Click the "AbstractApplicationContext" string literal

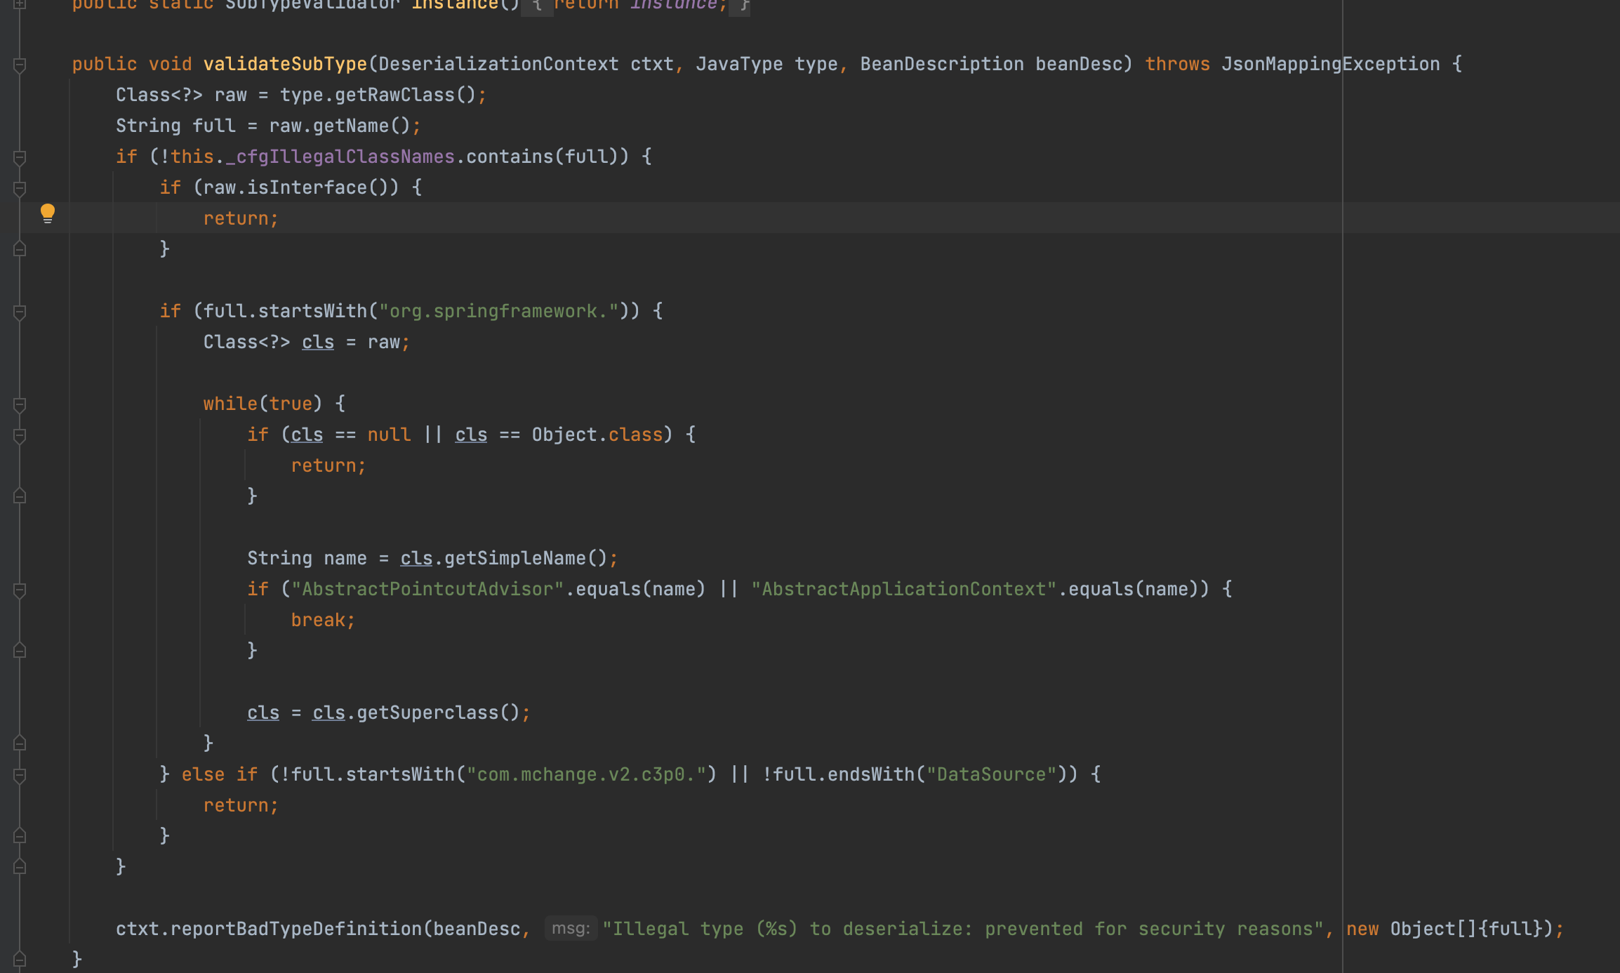coord(903,589)
